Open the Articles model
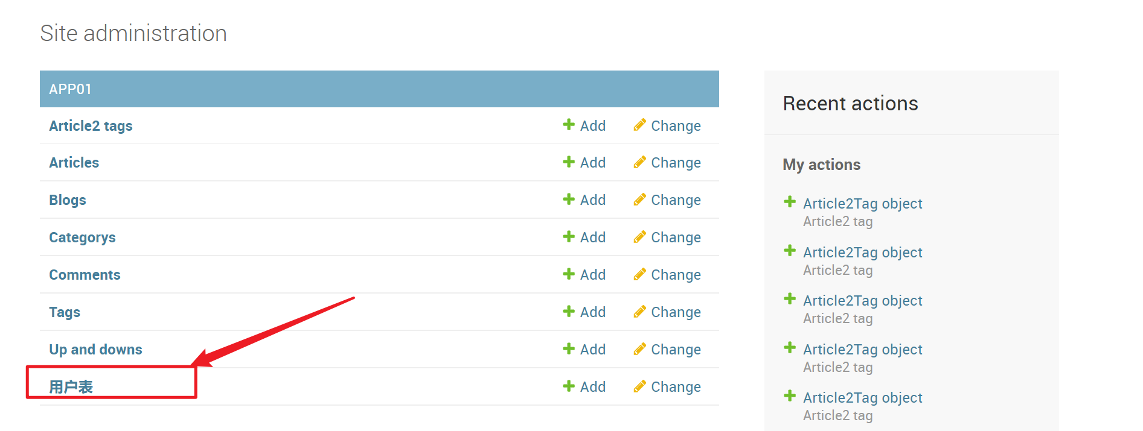Image resolution: width=1143 pixels, height=431 pixels. coord(74,163)
